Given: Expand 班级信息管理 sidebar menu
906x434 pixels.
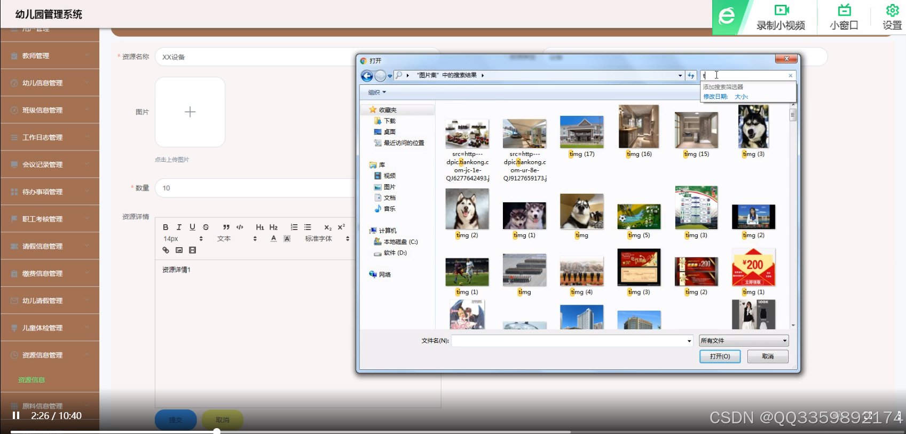Looking at the screenshot, I should tap(50, 110).
